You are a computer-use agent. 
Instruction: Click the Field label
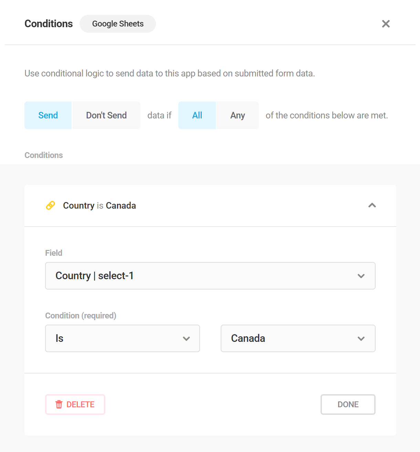pyautogui.click(x=54, y=253)
